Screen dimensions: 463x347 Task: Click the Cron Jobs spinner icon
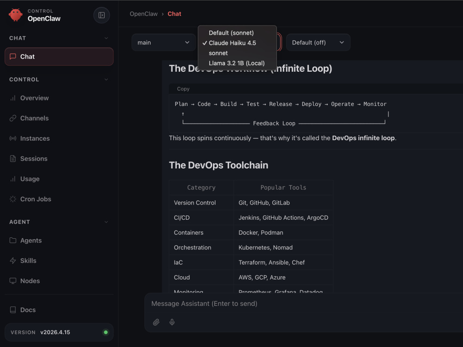point(13,199)
